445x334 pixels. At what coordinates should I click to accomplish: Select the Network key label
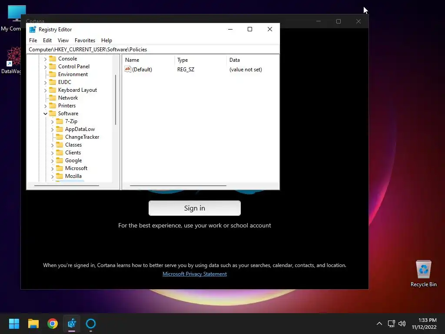pos(68,98)
